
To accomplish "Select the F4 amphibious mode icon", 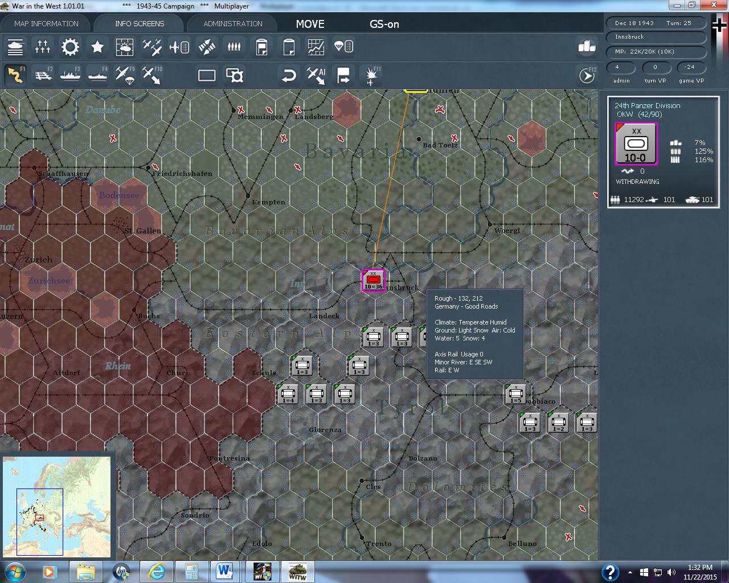I will tap(97, 75).
